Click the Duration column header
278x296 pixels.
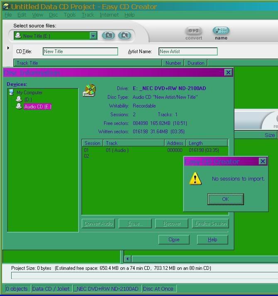[x=196, y=63]
